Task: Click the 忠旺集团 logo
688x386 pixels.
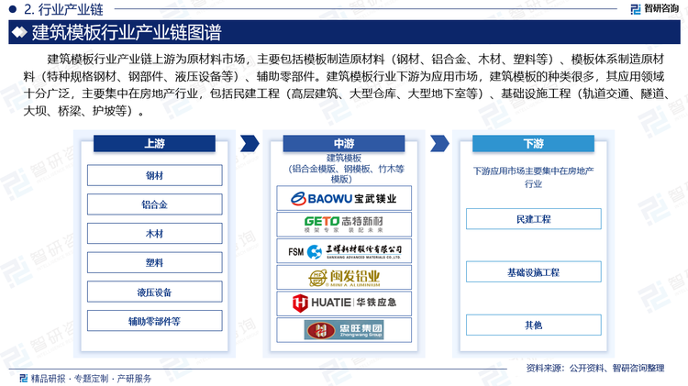Action: 344,330
